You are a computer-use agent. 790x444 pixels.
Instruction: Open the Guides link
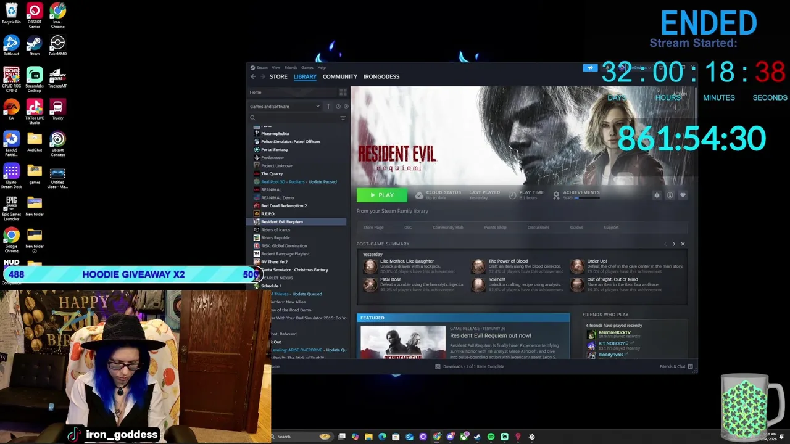[576, 228]
